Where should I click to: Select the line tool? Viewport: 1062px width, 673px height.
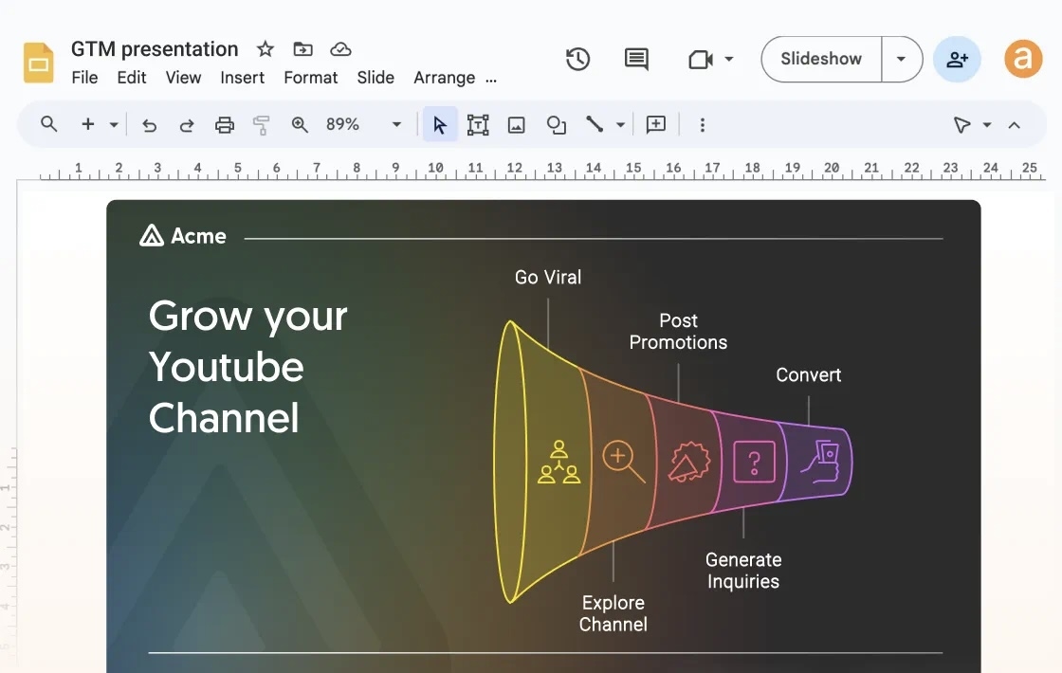tap(595, 124)
